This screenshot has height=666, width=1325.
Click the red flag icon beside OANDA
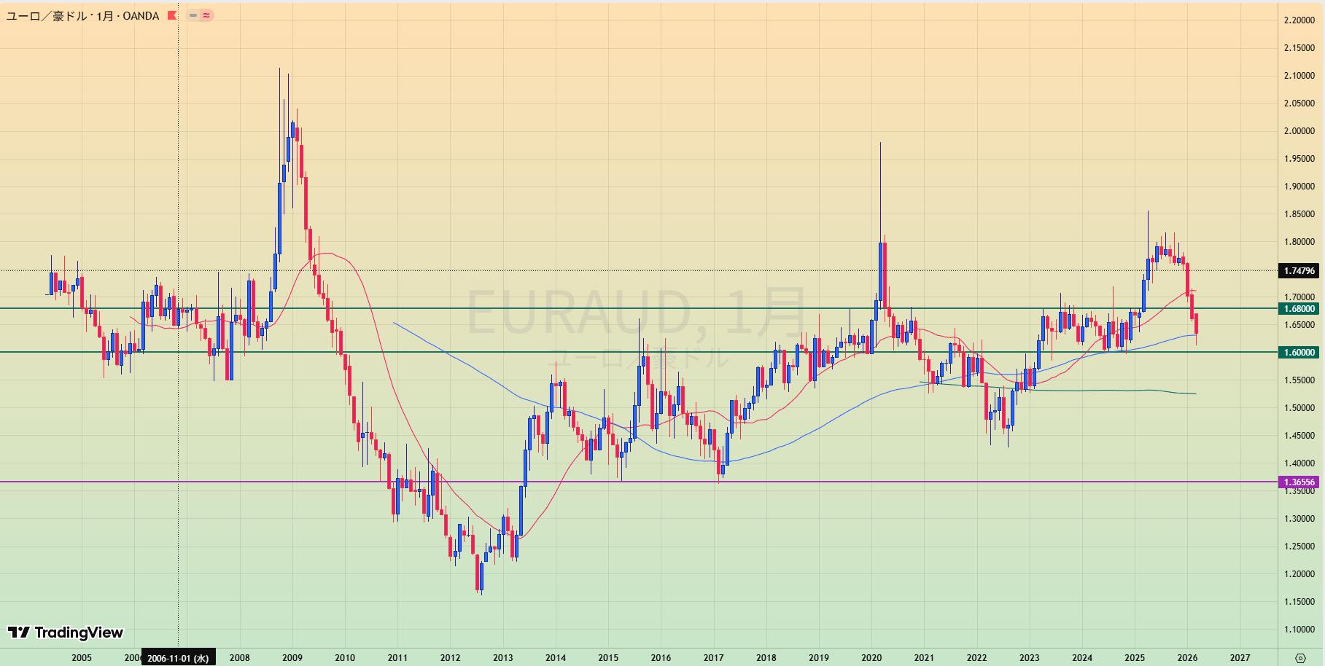[x=172, y=15]
